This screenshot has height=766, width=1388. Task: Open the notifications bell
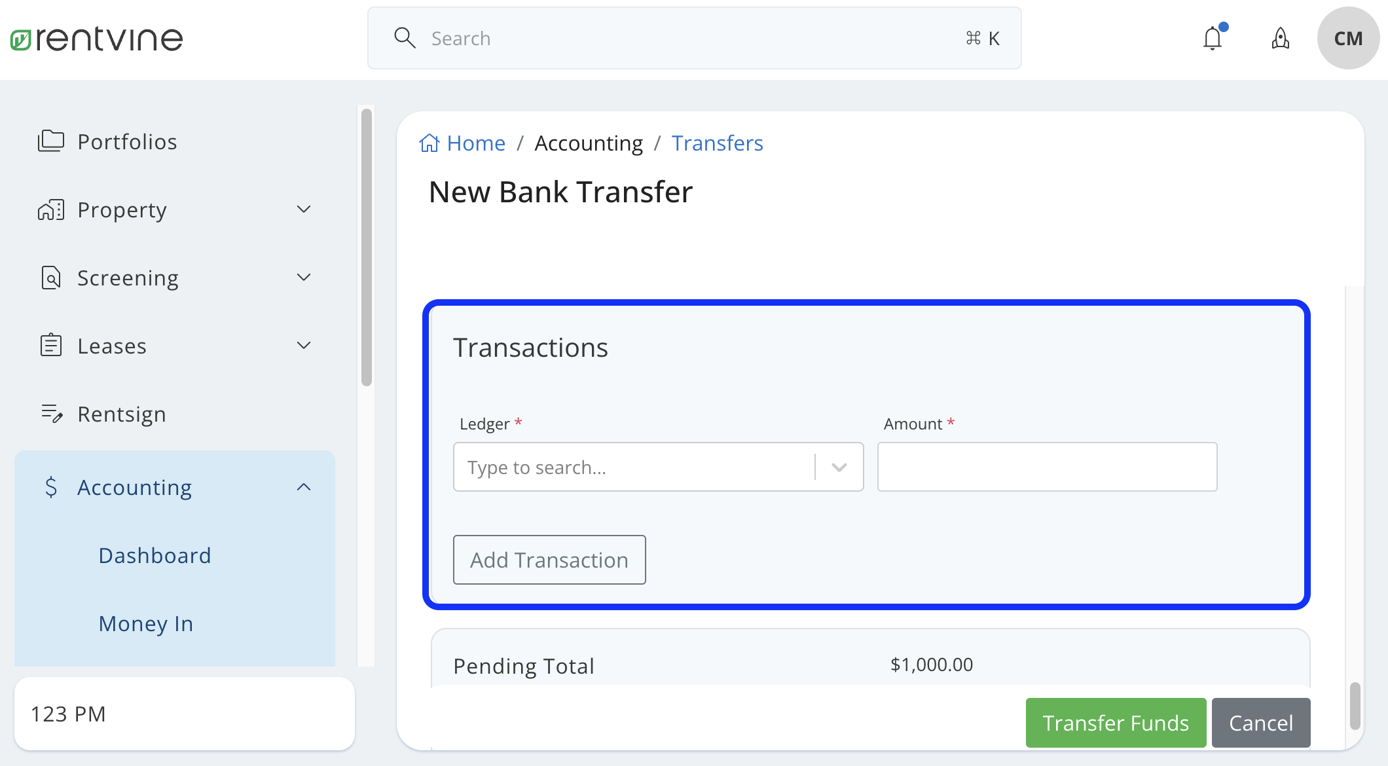pyautogui.click(x=1213, y=38)
